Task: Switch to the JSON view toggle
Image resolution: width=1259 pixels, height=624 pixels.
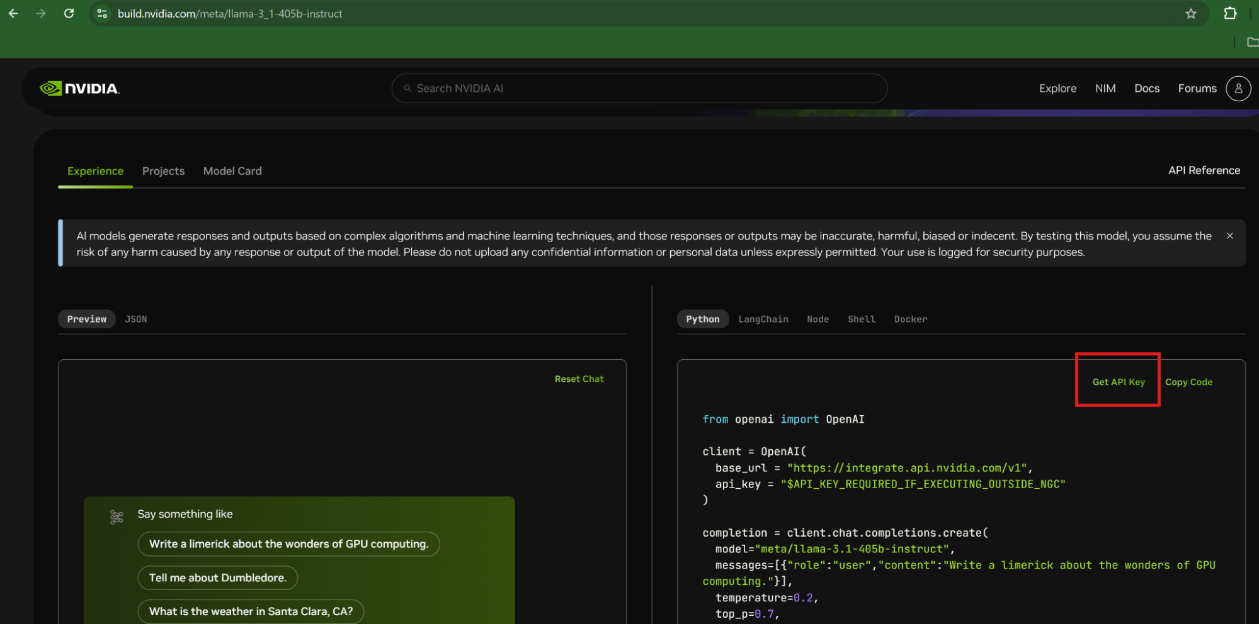Action: click(135, 319)
